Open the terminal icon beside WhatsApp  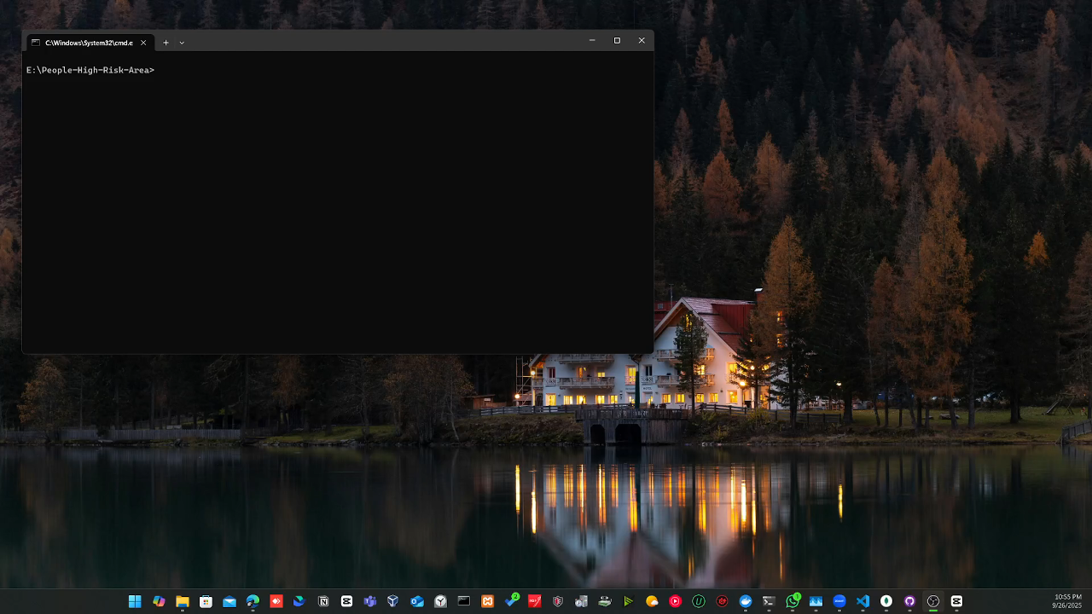pos(769,601)
